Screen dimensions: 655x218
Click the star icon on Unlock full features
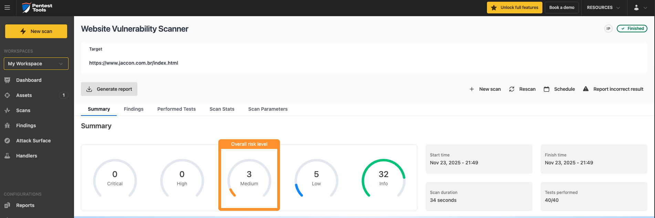(494, 8)
